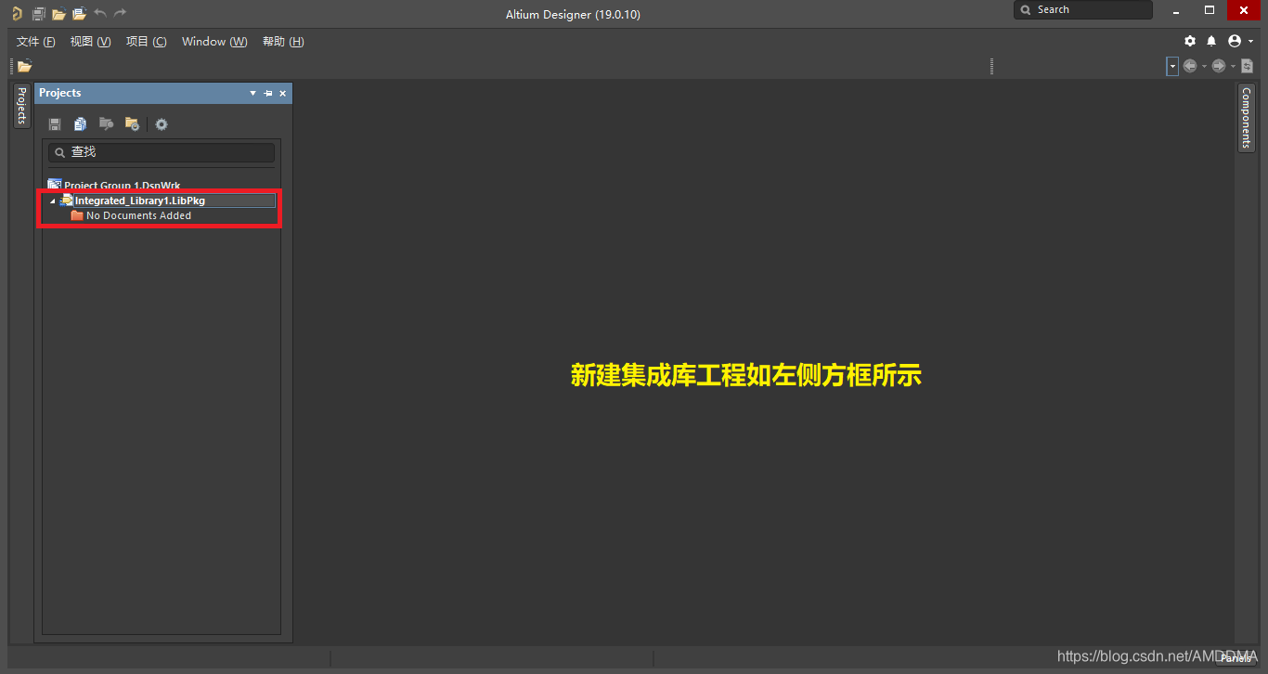The image size is (1268, 674).
Task: Click the Components side tab
Action: point(1246,118)
